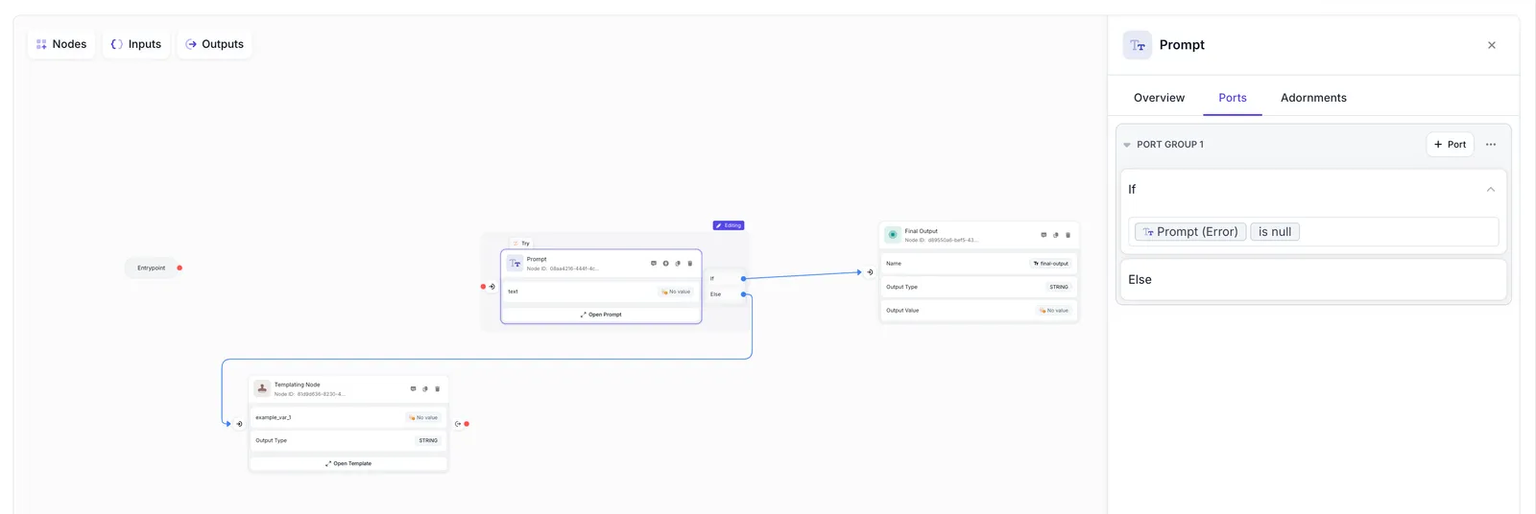This screenshot has height=514, width=1536.
Task: Click 'No value' chip for example_var_1
Action: point(423,418)
